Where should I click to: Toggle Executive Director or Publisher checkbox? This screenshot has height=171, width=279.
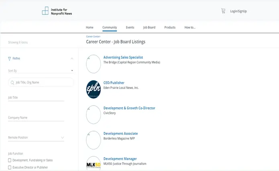10,167
